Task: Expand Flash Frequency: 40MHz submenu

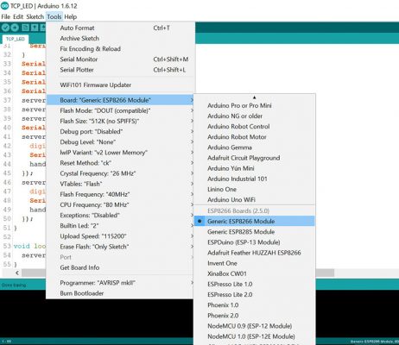Action: point(120,194)
